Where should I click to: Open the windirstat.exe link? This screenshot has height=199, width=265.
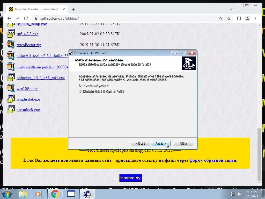pos(28,99)
